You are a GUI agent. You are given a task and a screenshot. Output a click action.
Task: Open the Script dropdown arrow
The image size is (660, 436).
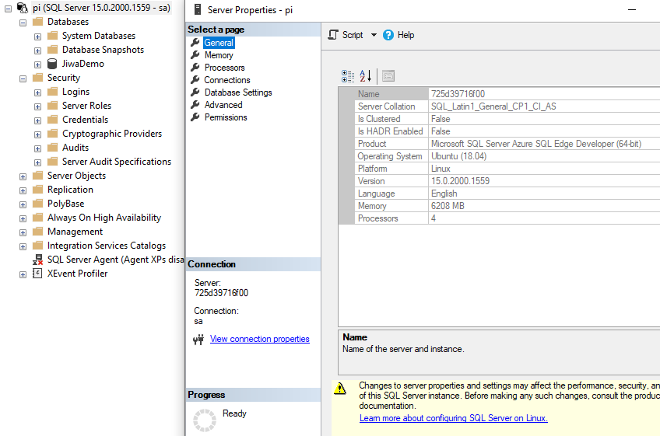point(374,35)
